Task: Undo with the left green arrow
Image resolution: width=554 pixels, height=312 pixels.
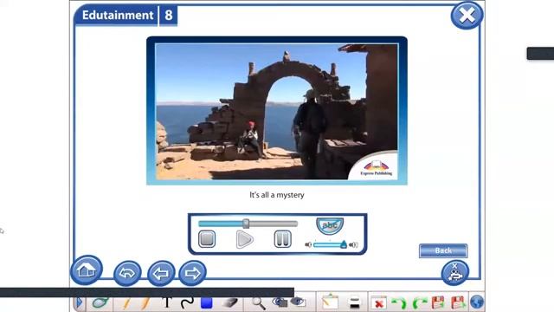Action: (399, 303)
